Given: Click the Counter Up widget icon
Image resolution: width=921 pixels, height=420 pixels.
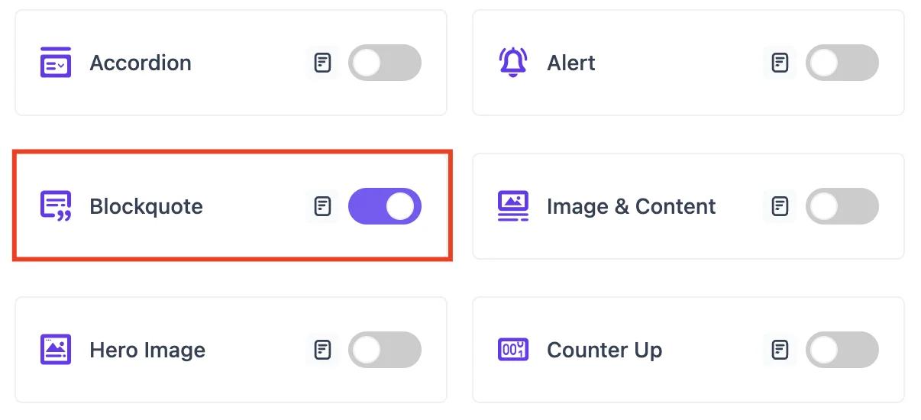Looking at the screenshot, I should (512, 350).
